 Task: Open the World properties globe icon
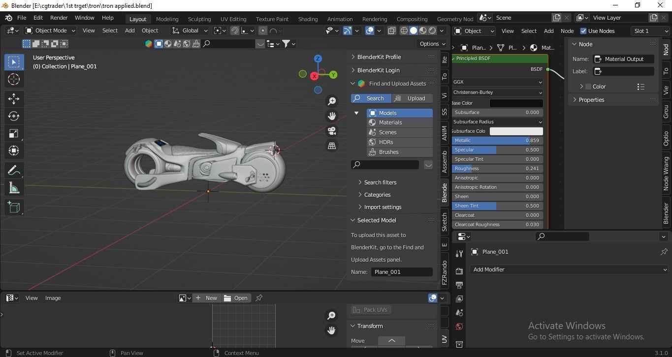459,327
